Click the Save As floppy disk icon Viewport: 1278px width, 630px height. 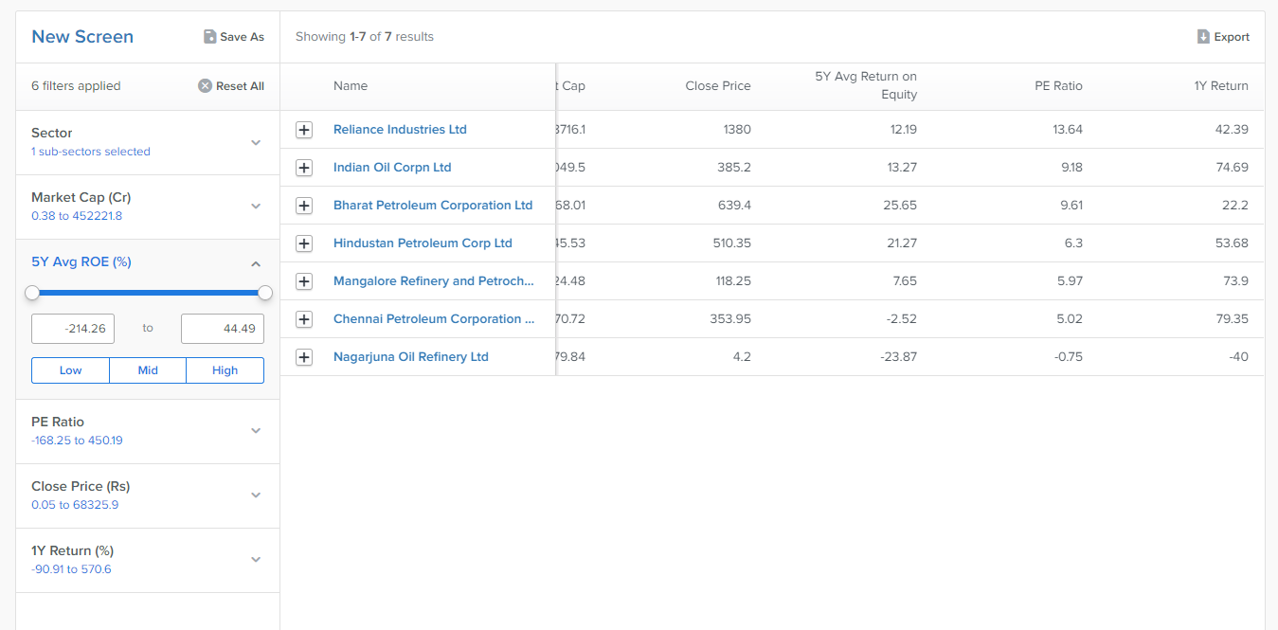click(x=210, y=37)
